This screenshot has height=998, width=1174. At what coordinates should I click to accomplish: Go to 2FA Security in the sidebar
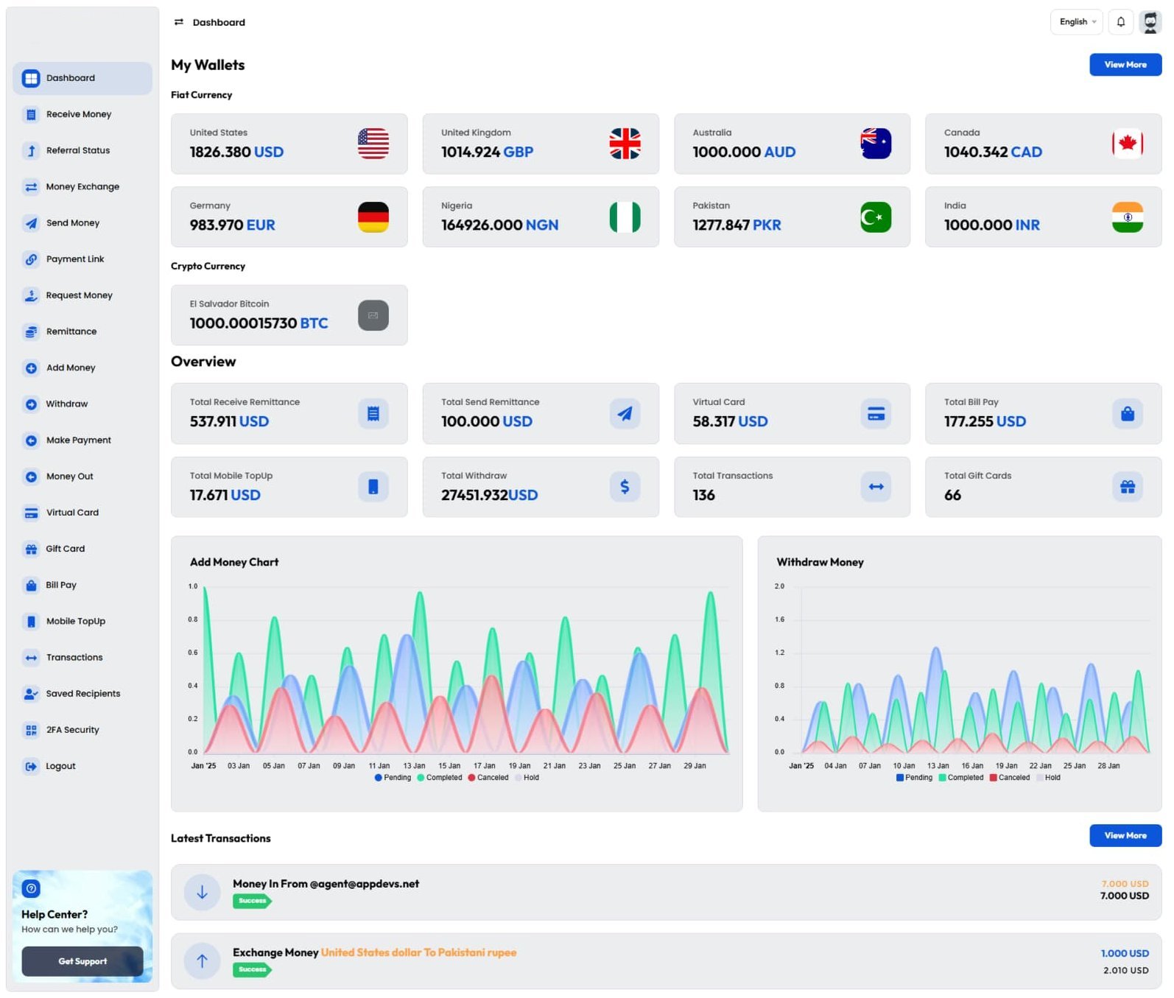click(72, 730)
